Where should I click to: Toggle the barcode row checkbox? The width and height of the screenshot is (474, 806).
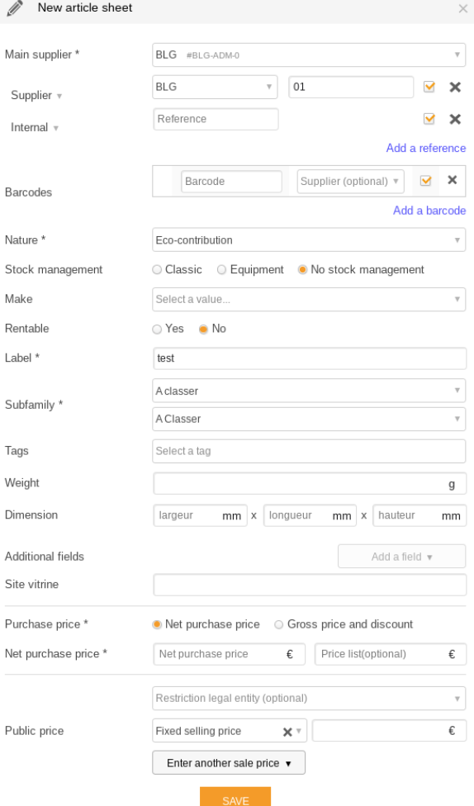pos(425,180)
